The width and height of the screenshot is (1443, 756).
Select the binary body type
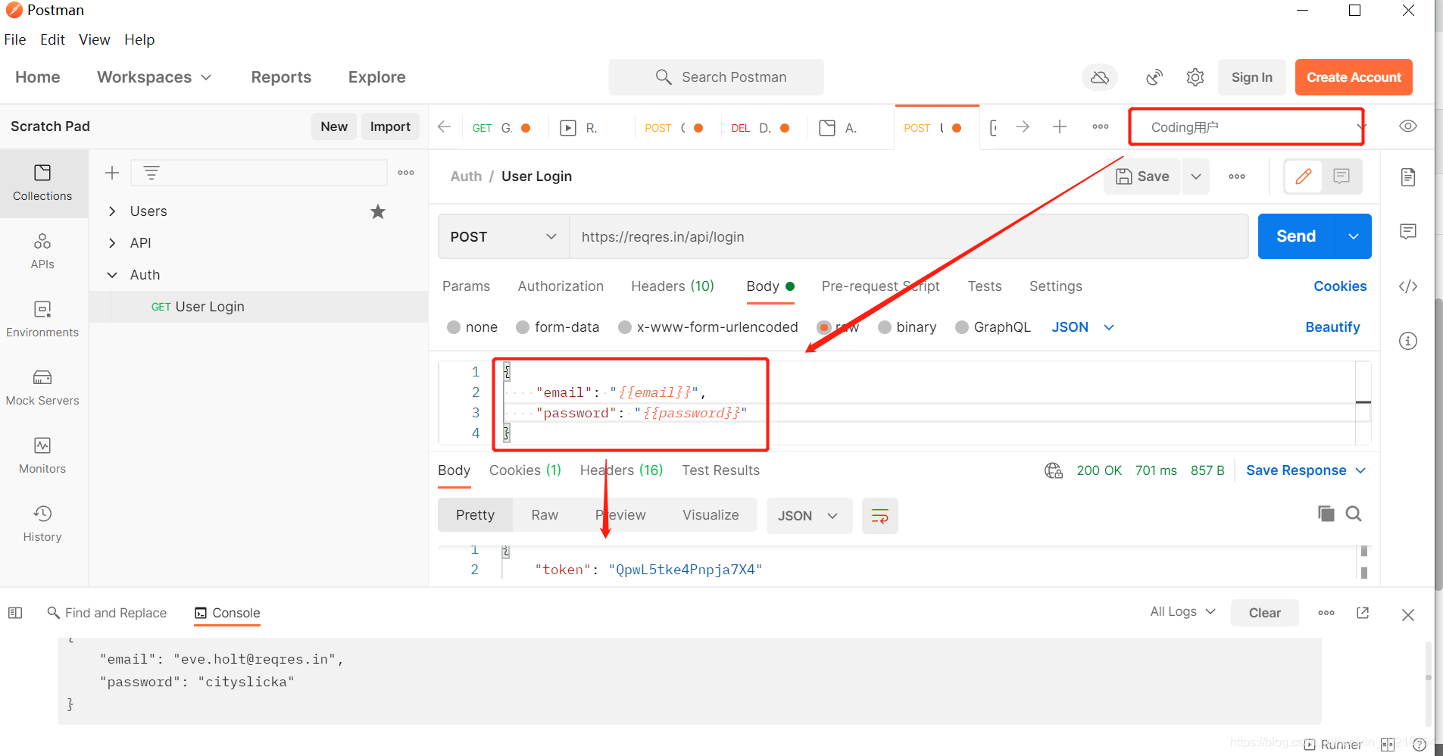tap(915, 326)
